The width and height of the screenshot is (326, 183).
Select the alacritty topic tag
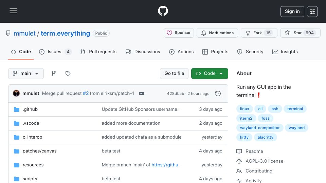(266, 137)
